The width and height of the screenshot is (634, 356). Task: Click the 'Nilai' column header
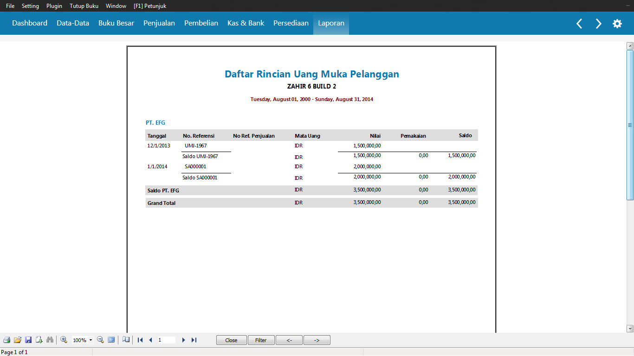(375, 136)
